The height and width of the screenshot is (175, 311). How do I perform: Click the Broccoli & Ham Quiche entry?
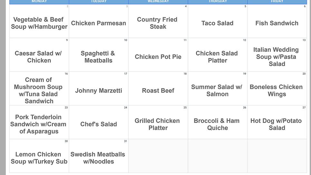[x=218, y=124]
